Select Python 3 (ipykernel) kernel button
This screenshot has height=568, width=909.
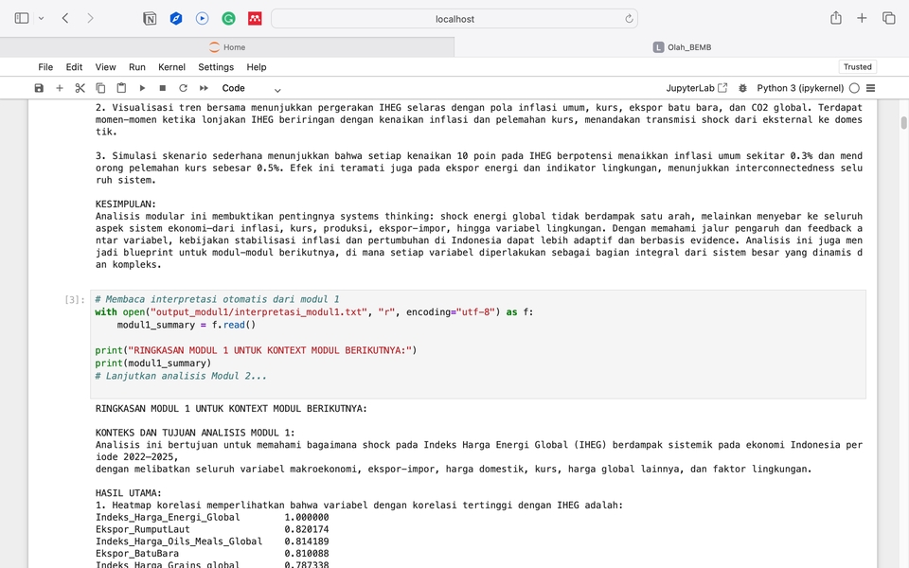[x=800, y=88]
